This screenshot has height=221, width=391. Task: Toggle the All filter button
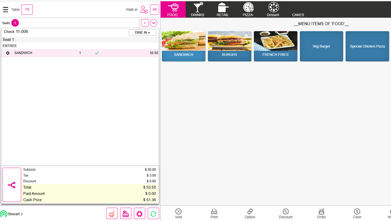[154, 9]
